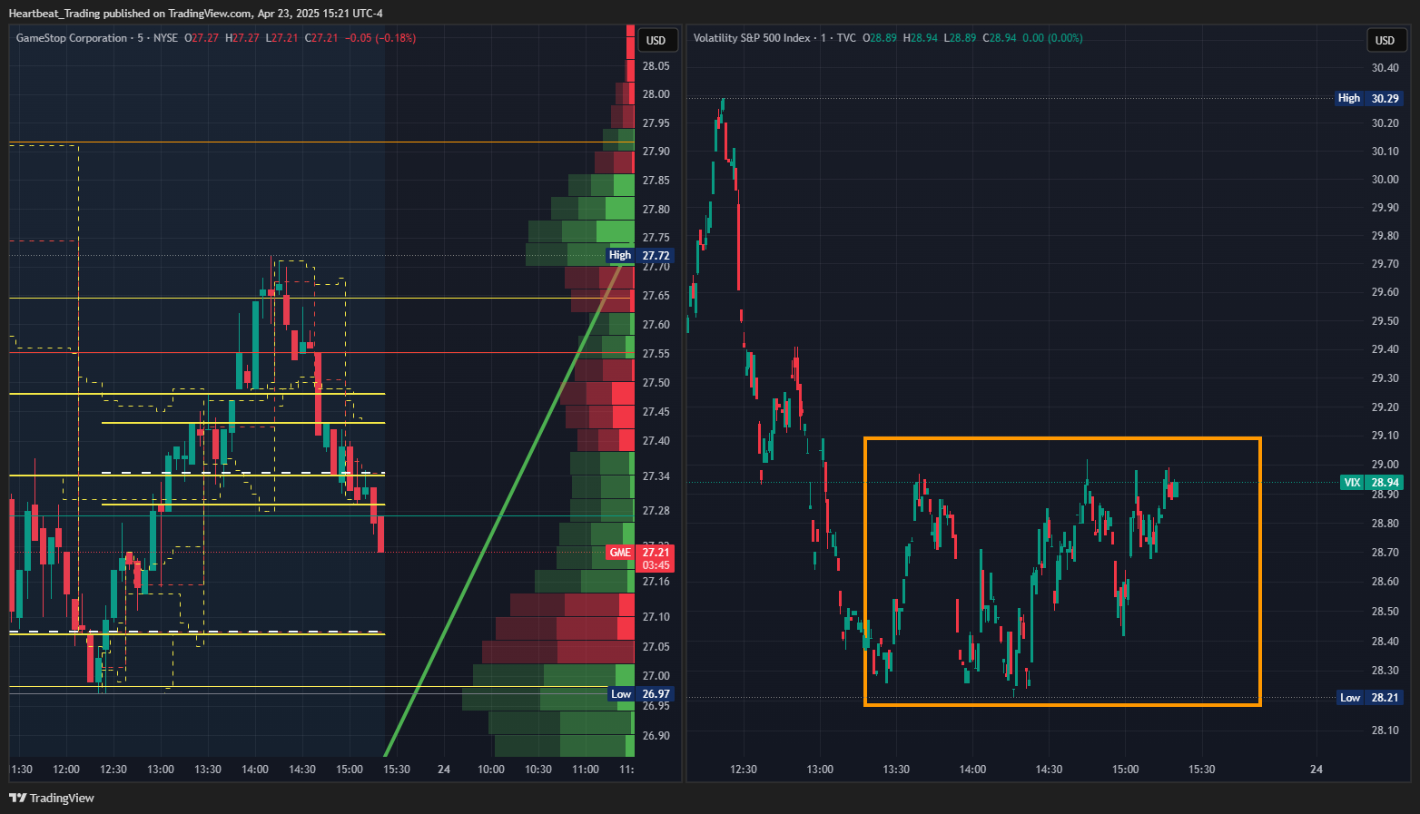Click the VIX current price label 28.94
This screenshot has width=1420, height=814.
coord(1371,483)
